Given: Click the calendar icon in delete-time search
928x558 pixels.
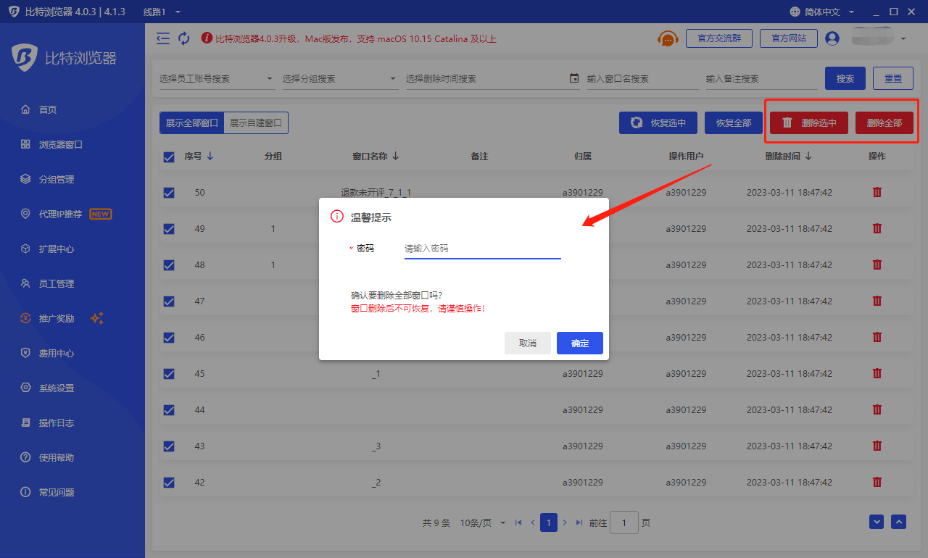Looking at the screenshot, I should 574,78.
